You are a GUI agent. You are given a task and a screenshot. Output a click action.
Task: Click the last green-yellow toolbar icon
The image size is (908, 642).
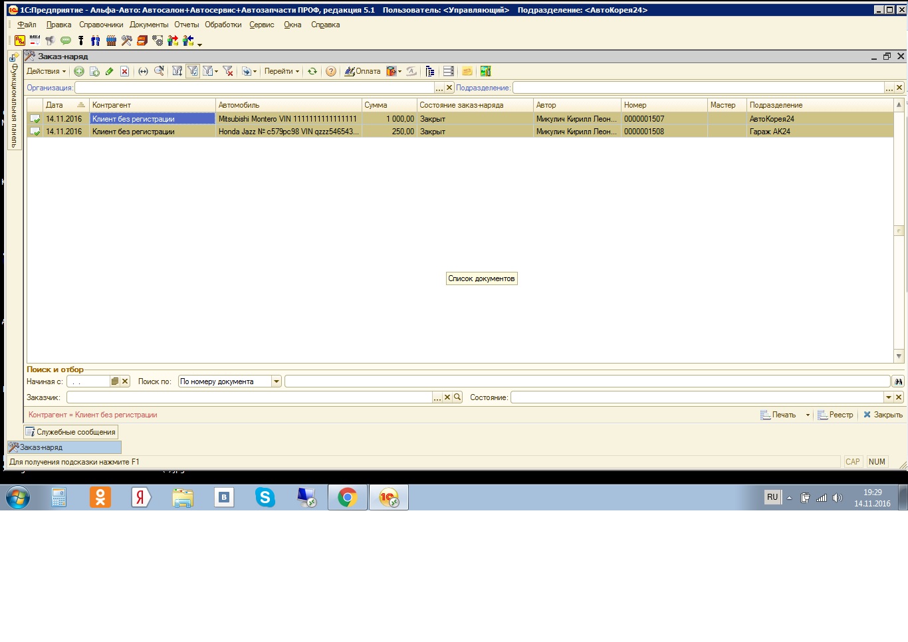[x=485, y=71]
